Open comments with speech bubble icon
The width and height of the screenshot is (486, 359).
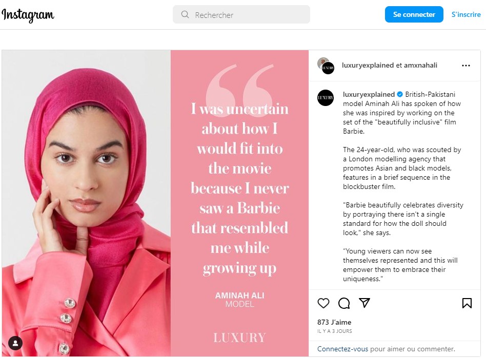344,303
